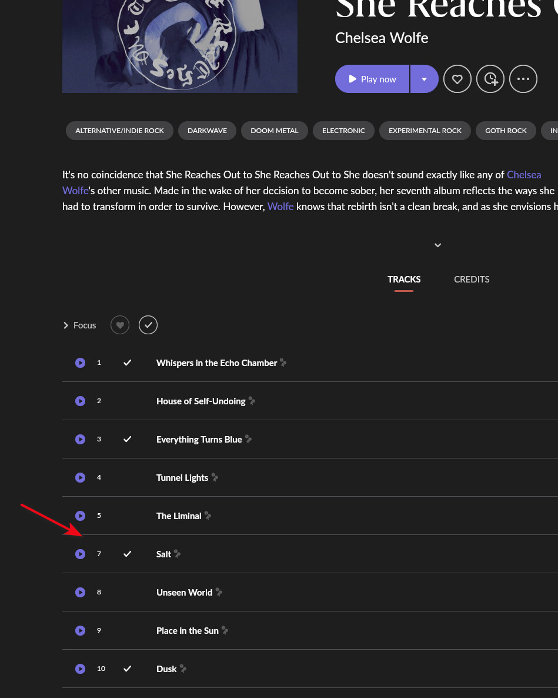Play track 9 Place in the Sun

click(80, 631)
